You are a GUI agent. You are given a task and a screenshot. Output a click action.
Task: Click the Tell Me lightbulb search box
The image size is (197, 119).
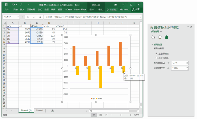coord(112,10)
